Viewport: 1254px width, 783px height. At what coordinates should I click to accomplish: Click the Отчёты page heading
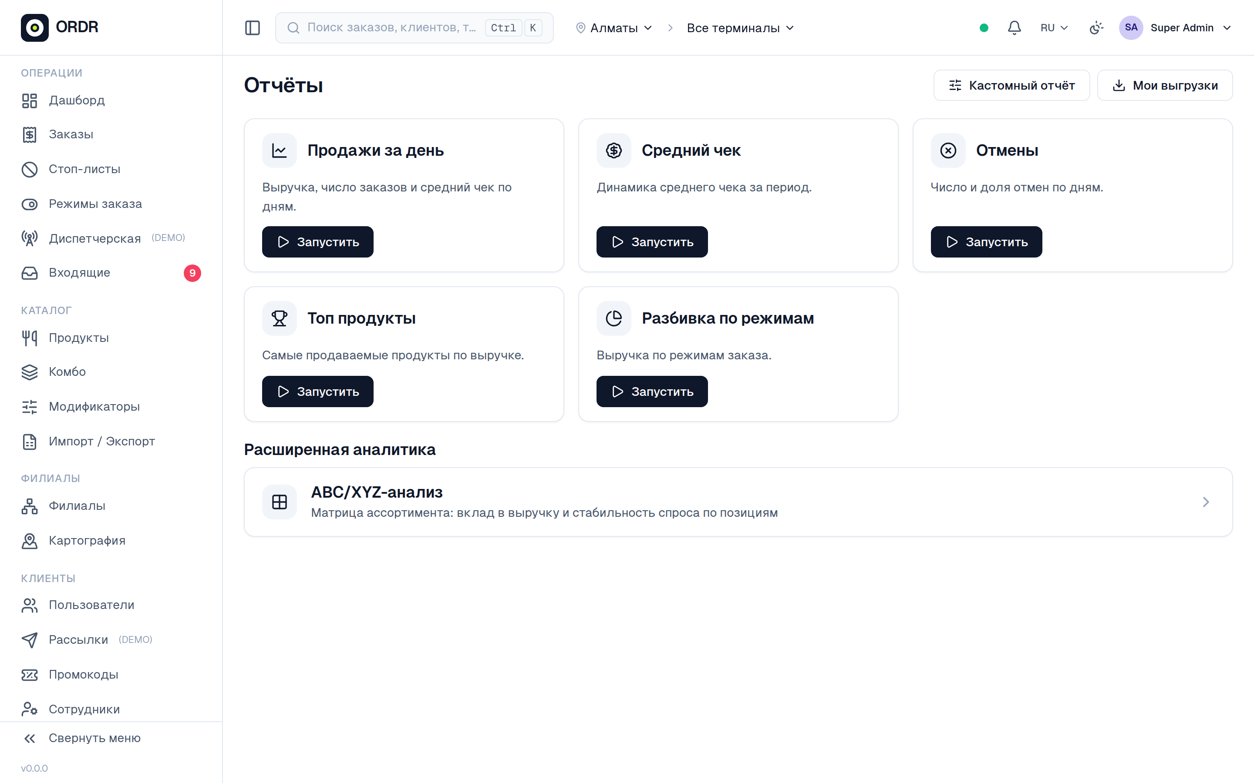[283, 85]
